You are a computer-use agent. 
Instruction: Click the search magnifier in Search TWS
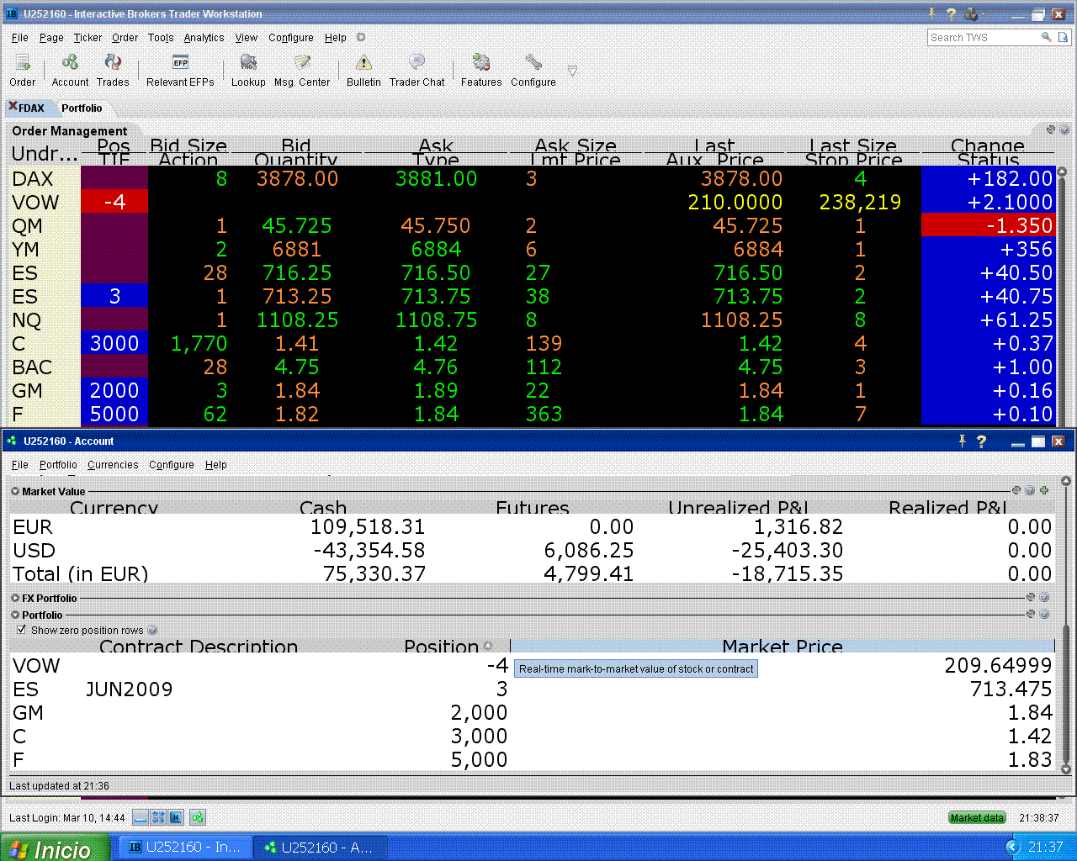[x=1046, y=37]
